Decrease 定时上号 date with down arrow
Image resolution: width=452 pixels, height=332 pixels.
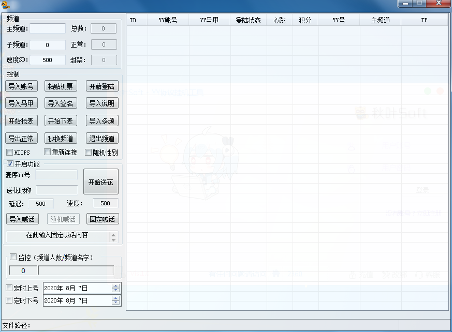click(115, 290)
